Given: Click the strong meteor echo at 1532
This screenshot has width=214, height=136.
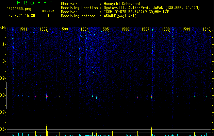Looking at the screenshot, I should (47, 96).
